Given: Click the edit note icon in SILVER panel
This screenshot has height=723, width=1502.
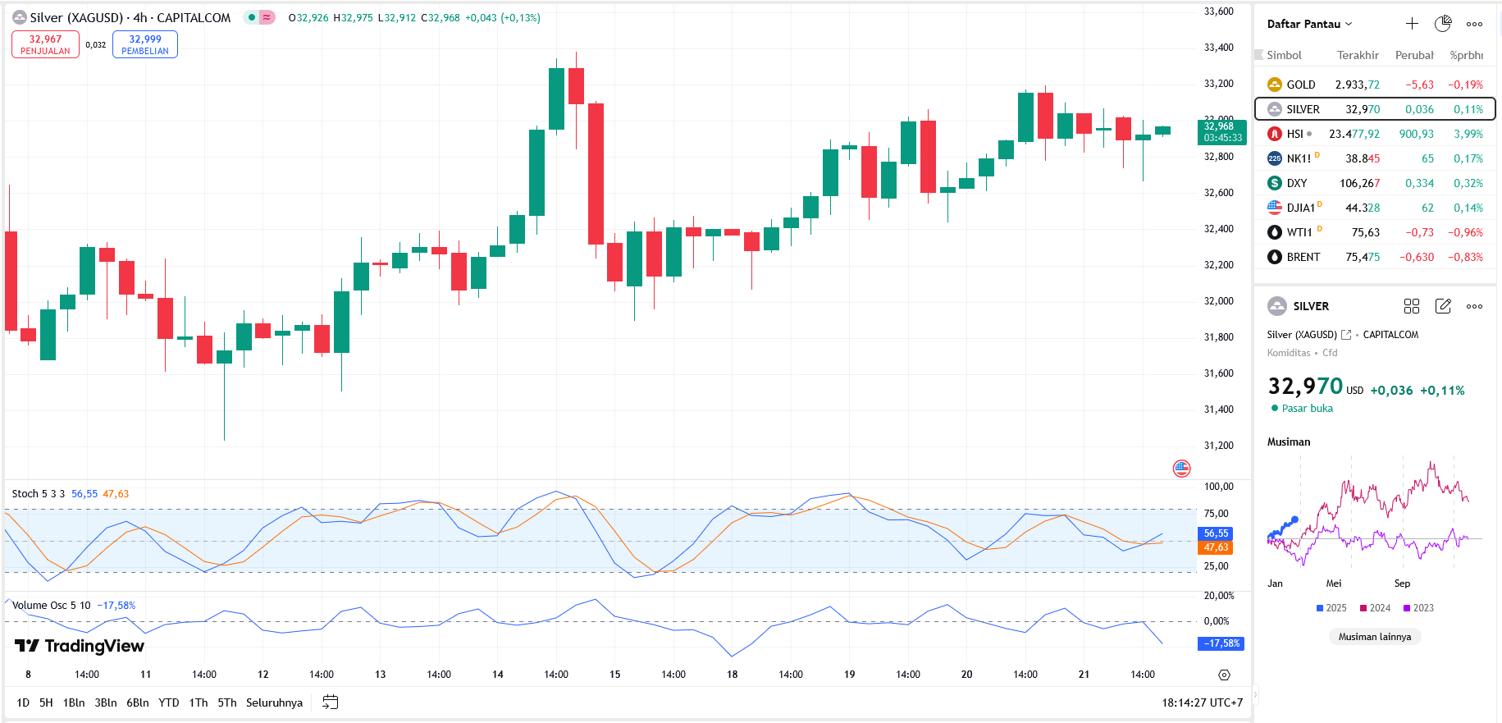Looking at the screenshot, I should click(x=1443, y=306).
